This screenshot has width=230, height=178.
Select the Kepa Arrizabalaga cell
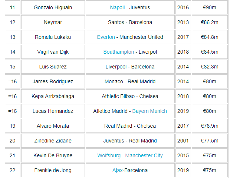(53, 96)
